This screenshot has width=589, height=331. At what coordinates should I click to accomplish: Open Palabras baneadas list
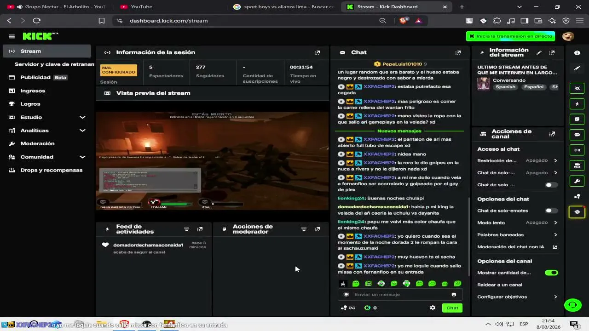point(517,234)
